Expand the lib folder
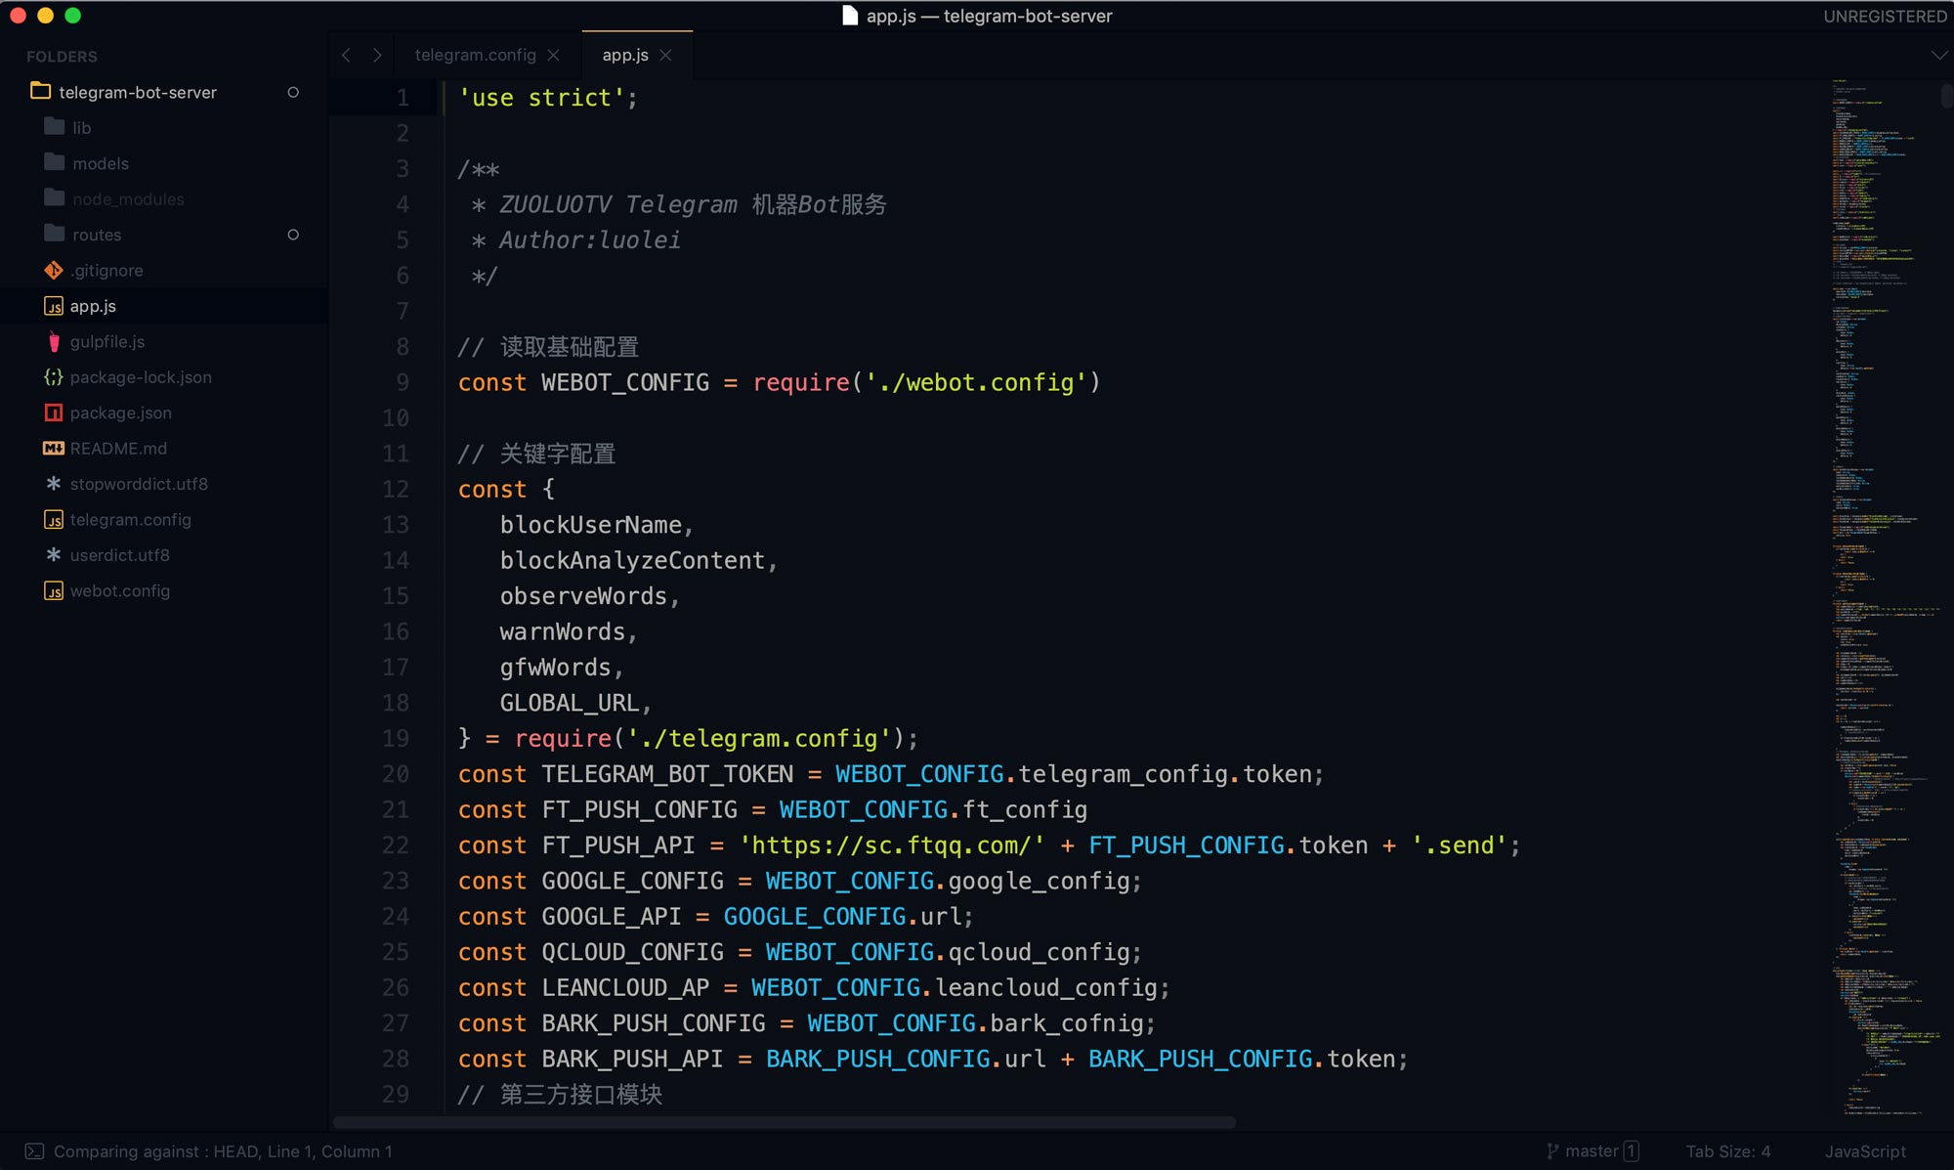This screenshot has height=1170, width=1954. 82,128
